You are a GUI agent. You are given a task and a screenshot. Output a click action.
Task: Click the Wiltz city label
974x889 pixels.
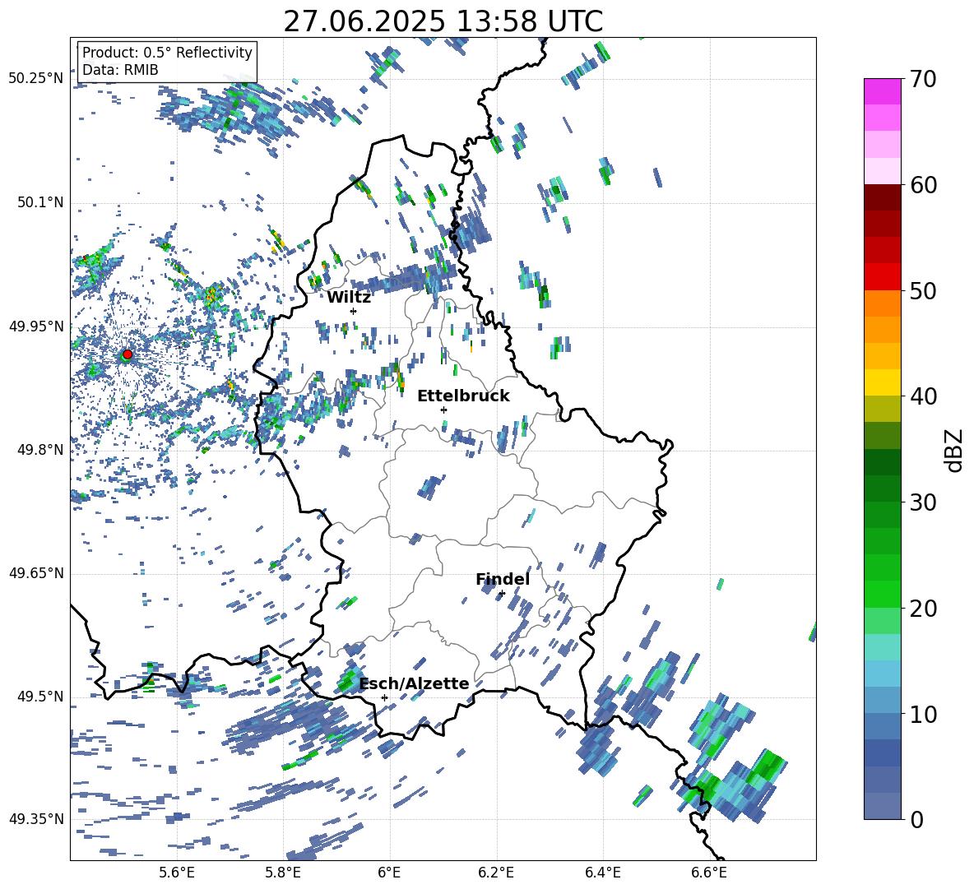click(x=349, y=298)
